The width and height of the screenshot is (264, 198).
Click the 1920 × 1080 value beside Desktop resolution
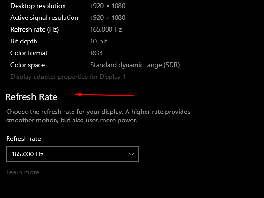(108, 6)
